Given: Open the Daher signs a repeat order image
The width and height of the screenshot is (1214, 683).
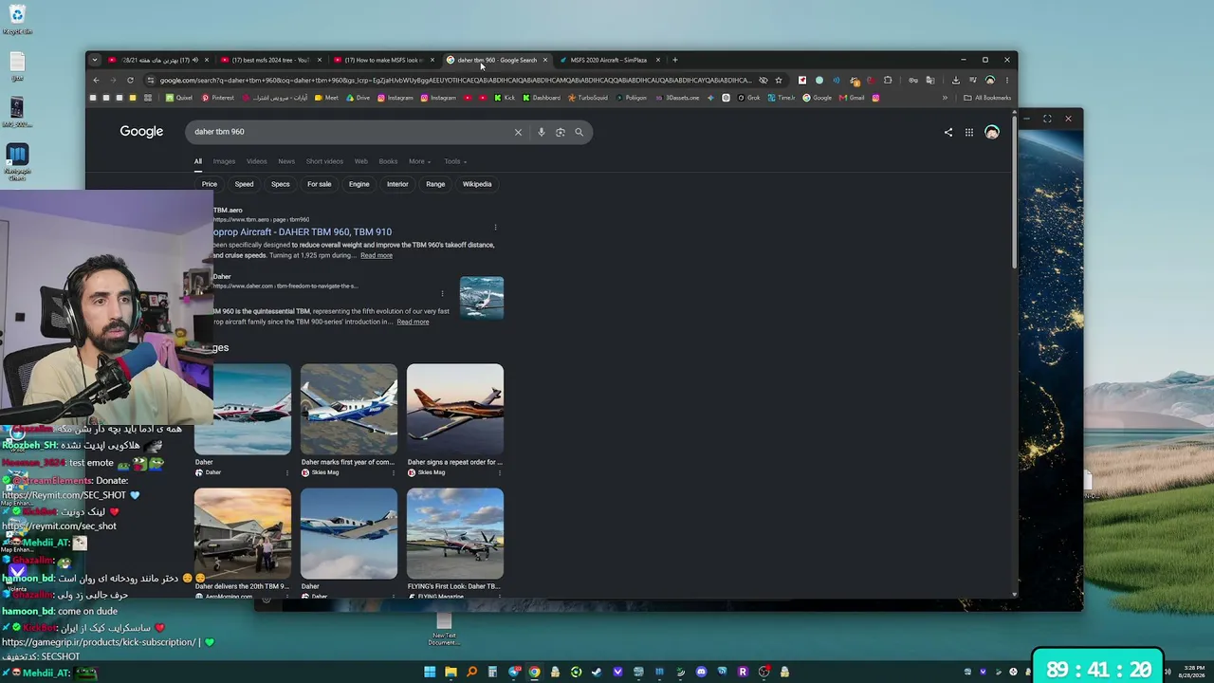Looking at the screenshot, I should point(455,409).
